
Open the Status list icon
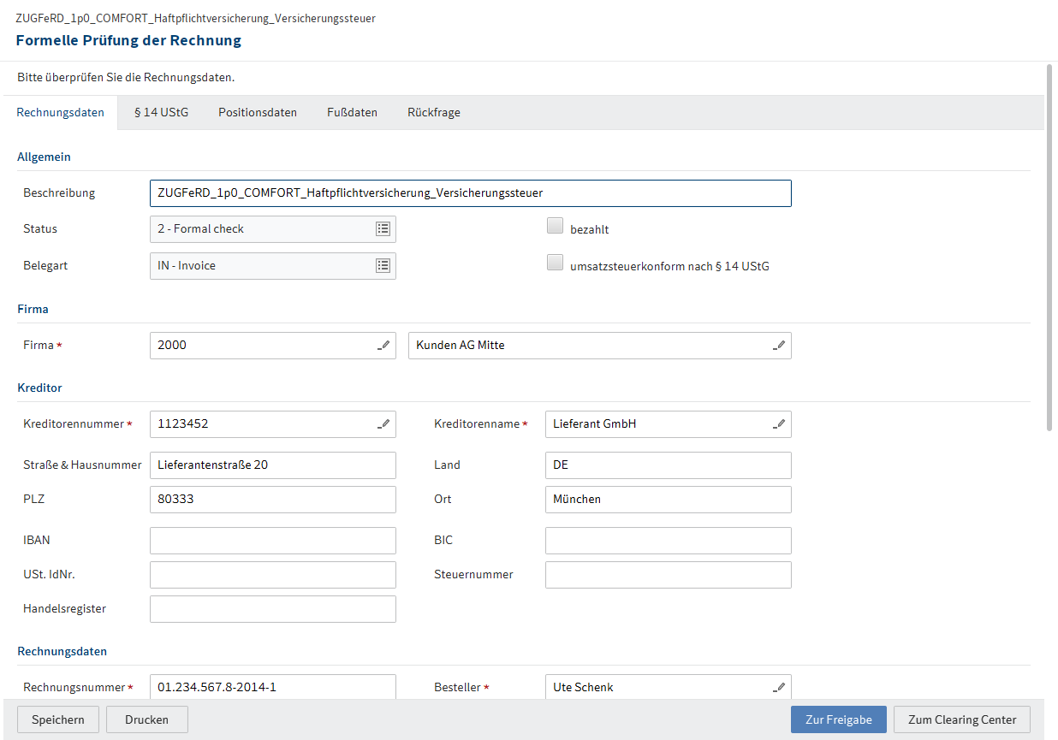click(x=383, y=229)
